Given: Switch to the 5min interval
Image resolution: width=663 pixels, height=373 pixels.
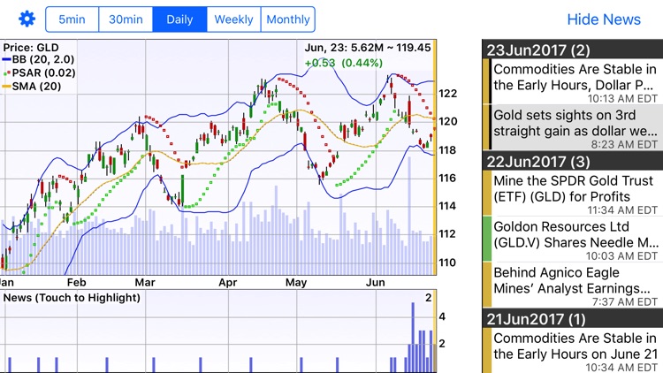Looking at the screenshot, I should pyautogui.click(x=72, y=19).
